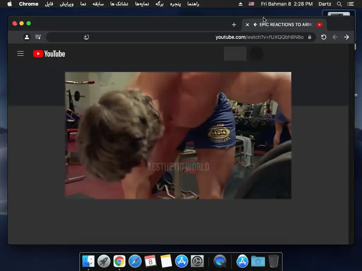Image resolution: width=362 pixels, height=271 pixels.
Task: Open Spotlight search magnifier
Action: click(339, 4)
